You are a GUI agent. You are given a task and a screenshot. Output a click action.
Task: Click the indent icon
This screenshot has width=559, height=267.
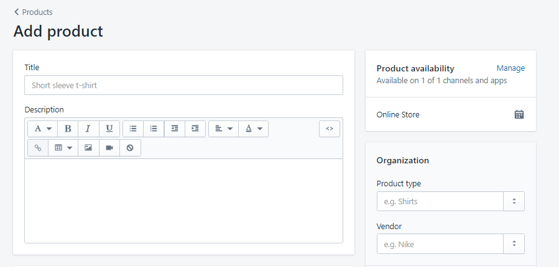(195, 129)
